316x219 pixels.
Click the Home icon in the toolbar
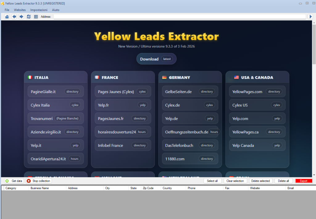(x=7, y=16)
